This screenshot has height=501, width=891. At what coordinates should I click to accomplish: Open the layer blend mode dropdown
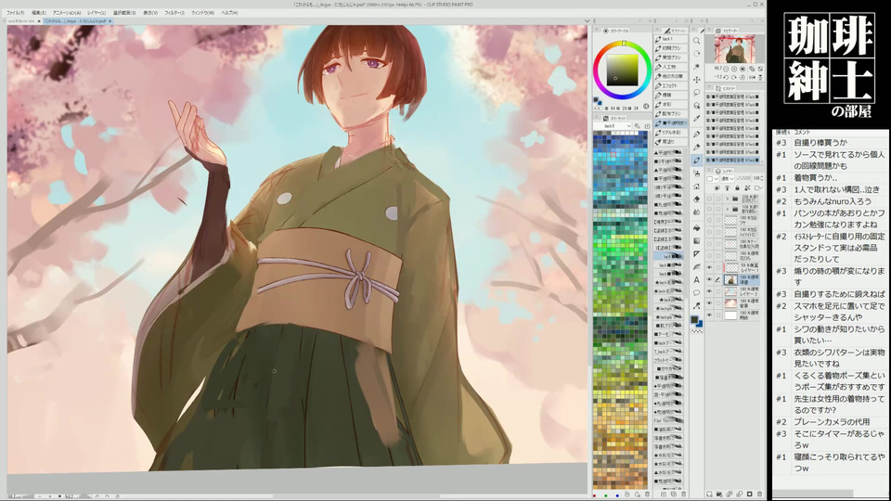point(728,178)
